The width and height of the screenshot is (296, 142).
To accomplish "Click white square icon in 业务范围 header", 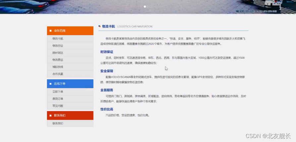I will pos(50,31).
